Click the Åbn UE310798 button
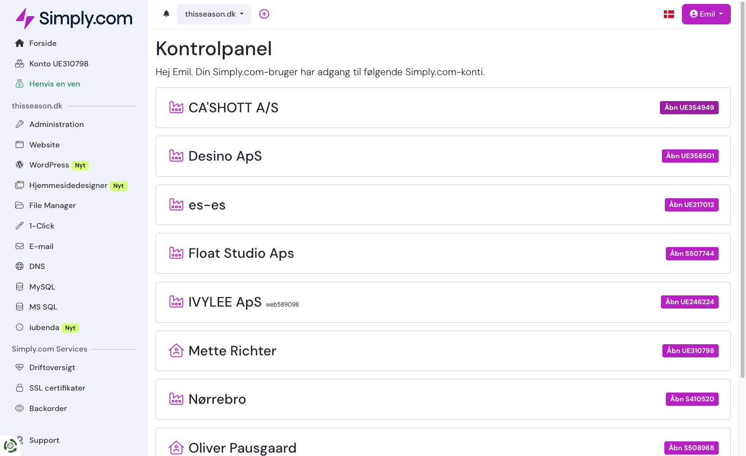Viewport: 746px width, 456px height. [x=690, y=351]
